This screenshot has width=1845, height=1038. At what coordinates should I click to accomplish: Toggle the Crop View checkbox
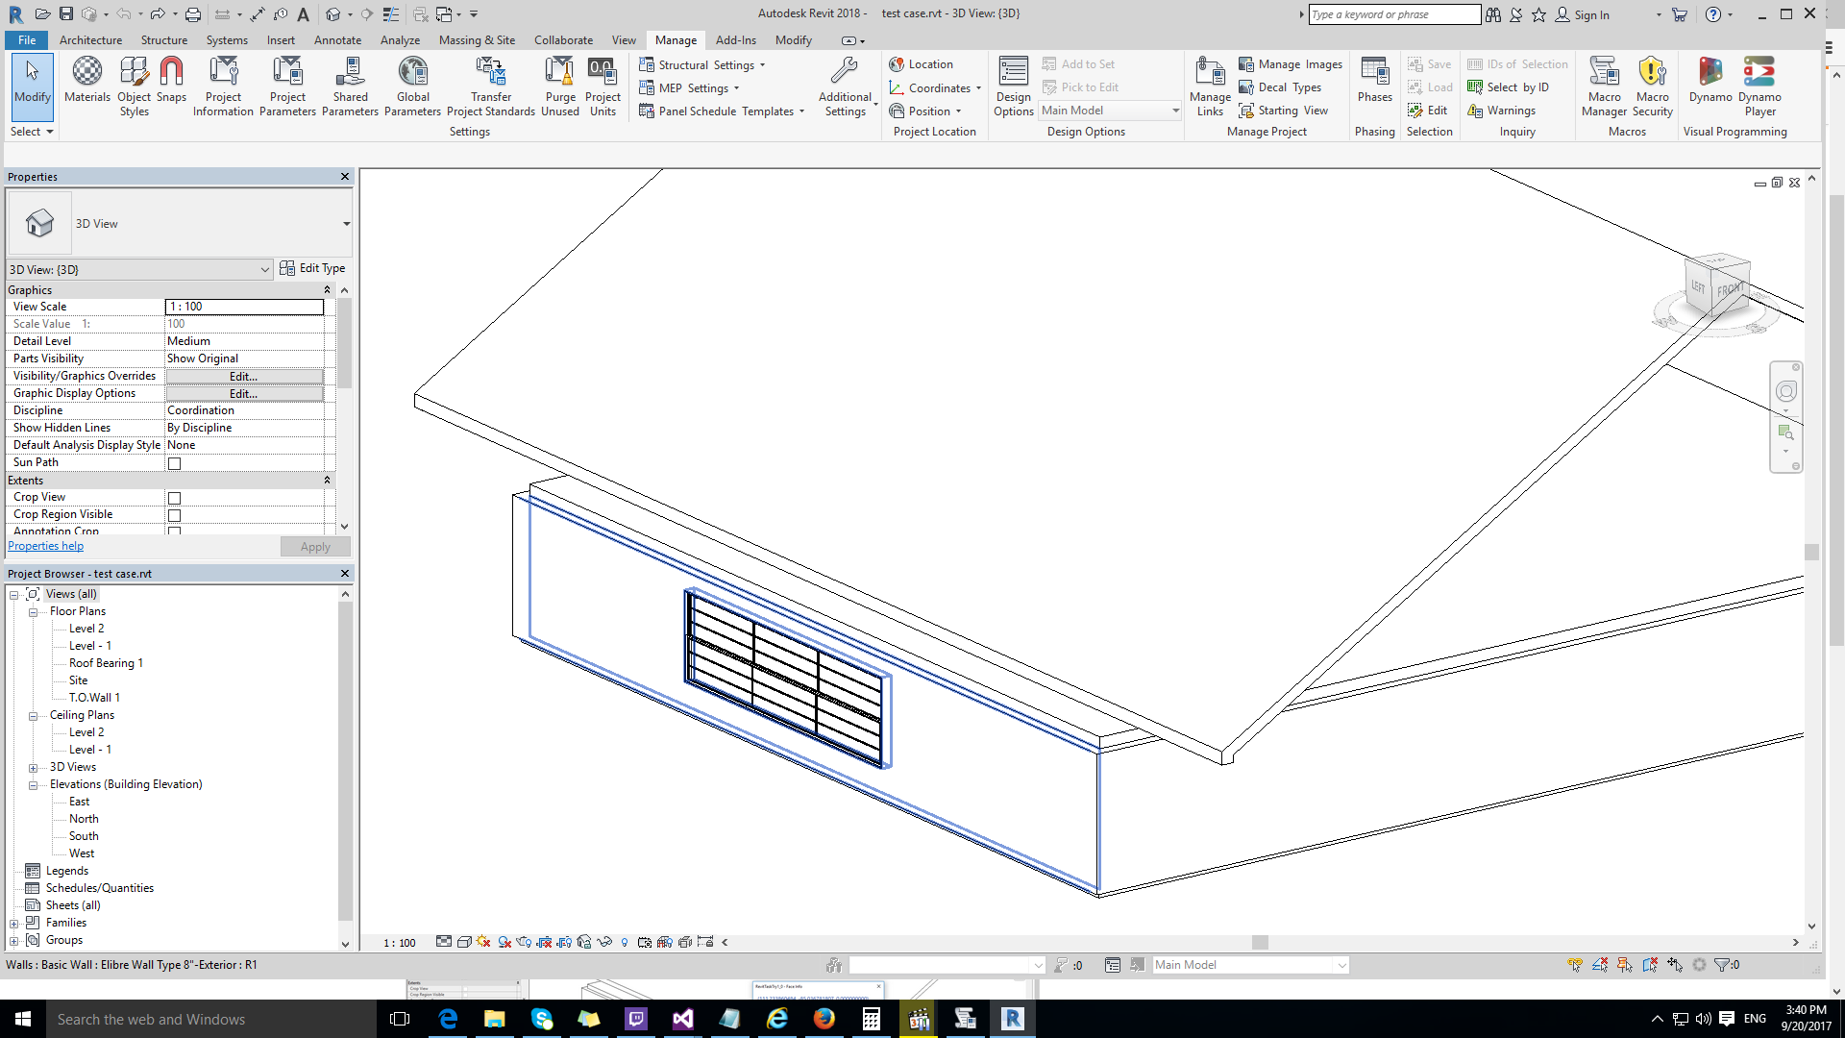[175, 498]
